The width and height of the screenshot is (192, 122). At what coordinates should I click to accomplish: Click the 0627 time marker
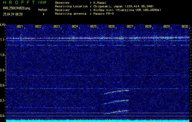tap(130, 27)
